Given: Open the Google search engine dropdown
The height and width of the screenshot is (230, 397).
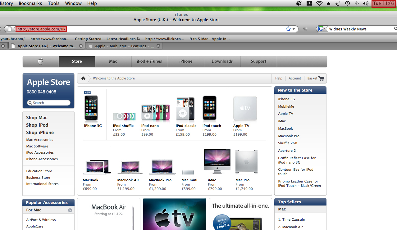Looking at the screenshot, I should (x=322, y=29).
